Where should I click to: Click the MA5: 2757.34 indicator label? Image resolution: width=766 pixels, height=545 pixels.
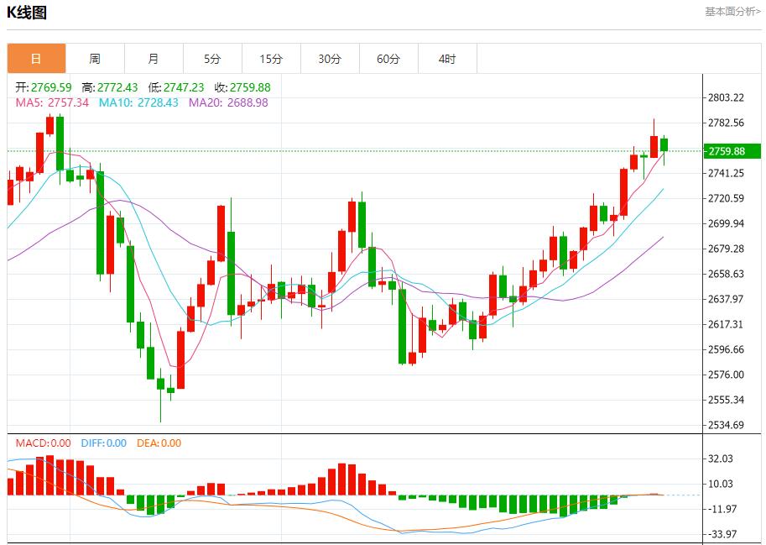52,102
